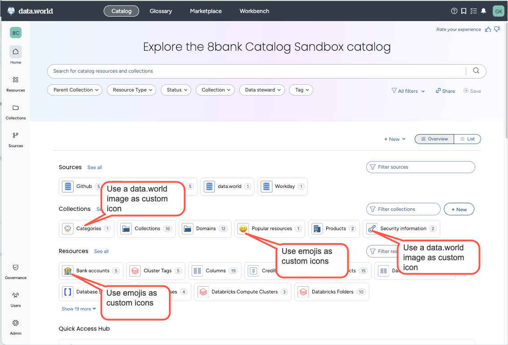
Task: Switch to List view
Action: click(467, 139)
